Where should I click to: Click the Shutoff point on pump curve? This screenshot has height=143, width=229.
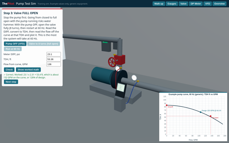point(167,105)
